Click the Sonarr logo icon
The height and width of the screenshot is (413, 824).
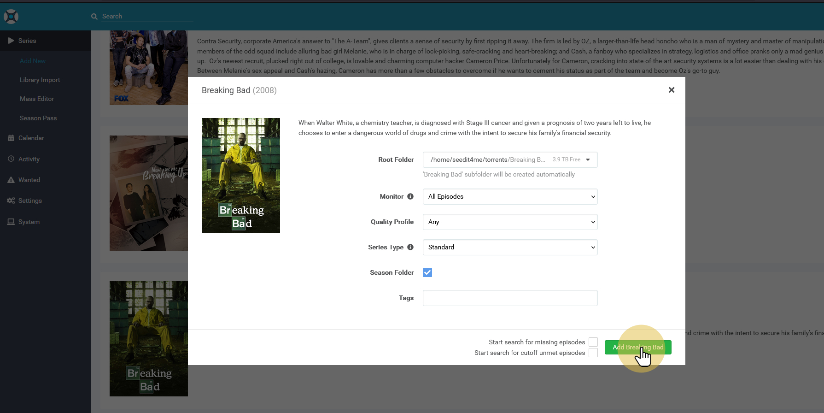(11, 17)
